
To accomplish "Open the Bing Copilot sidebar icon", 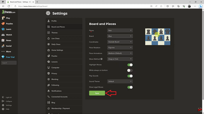I will pos(201,6).
